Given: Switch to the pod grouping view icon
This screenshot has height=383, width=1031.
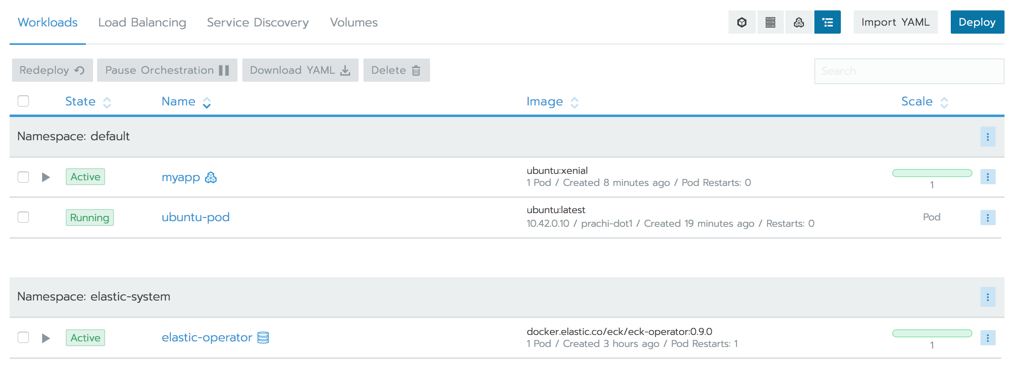Looking at the screenshot, I should [x=799, y=22].
